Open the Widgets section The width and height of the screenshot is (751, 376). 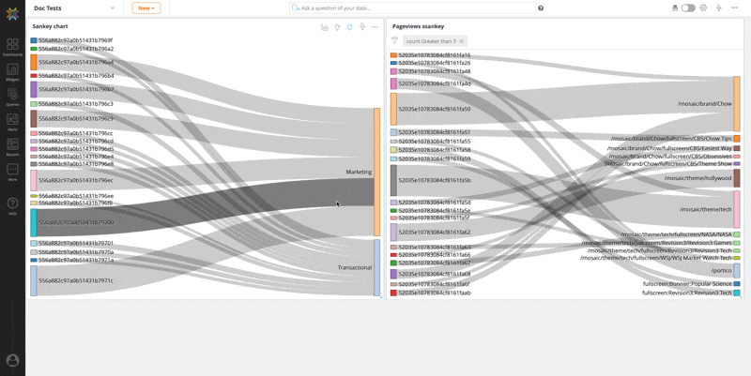coord(12,71)
